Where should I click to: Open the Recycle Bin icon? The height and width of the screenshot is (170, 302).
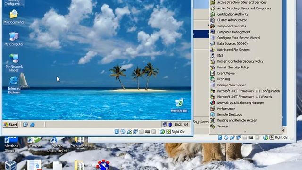click(179, 106)
